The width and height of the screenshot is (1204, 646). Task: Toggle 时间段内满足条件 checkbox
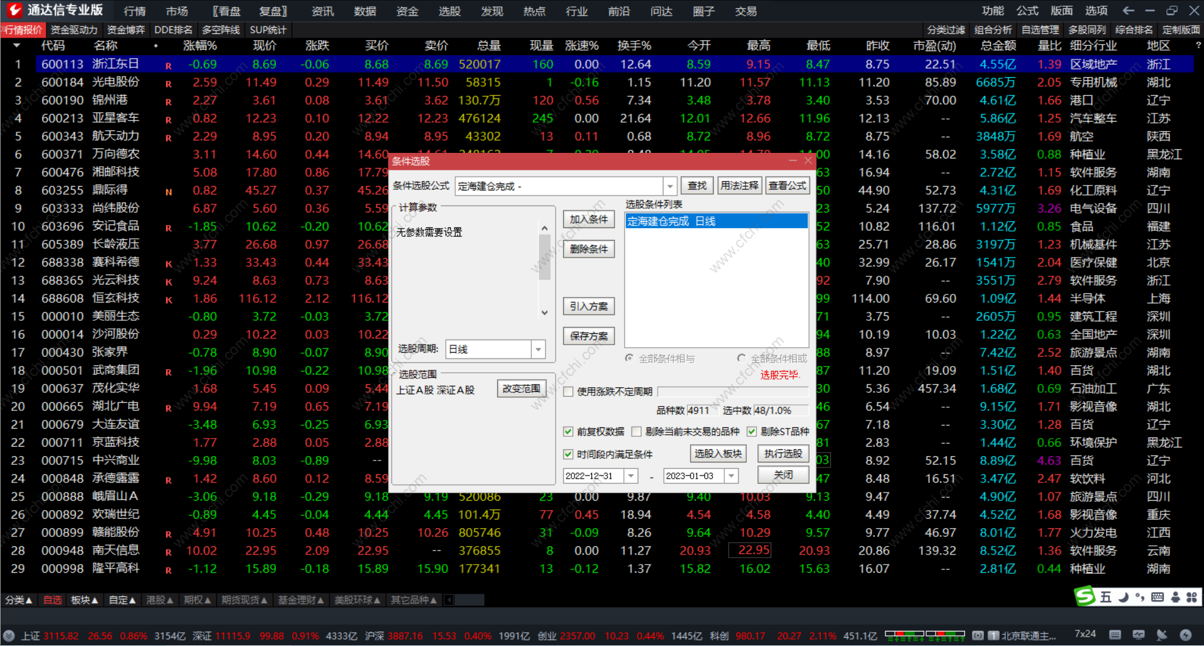[568, 454]
